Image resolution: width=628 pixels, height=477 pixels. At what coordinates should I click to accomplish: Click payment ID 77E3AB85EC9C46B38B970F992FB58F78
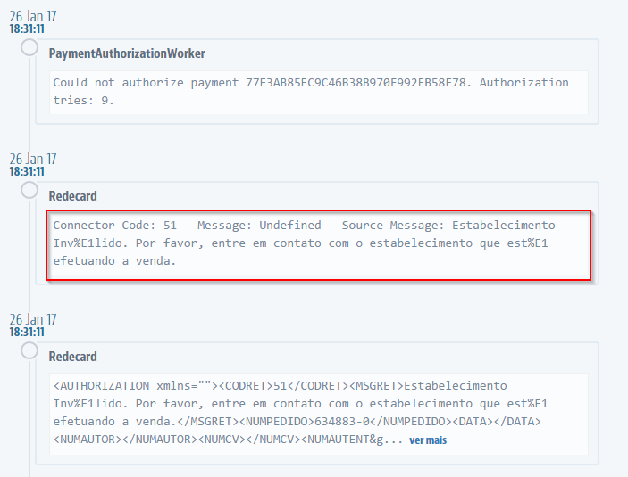pos(361,83)
